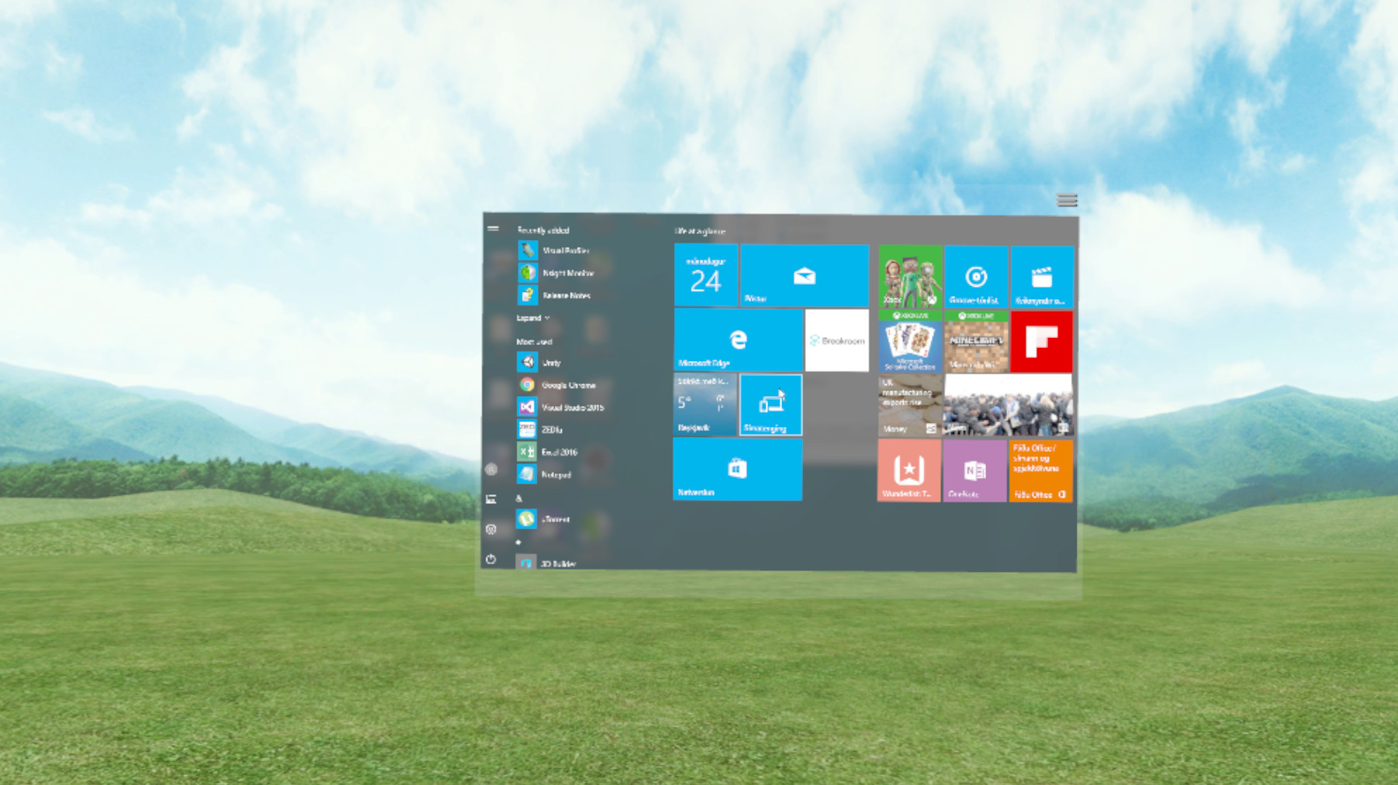This screenshot has height=785, width=1398.
Task: Open the Minecraft Windows 10 tile
Action: 975,343
